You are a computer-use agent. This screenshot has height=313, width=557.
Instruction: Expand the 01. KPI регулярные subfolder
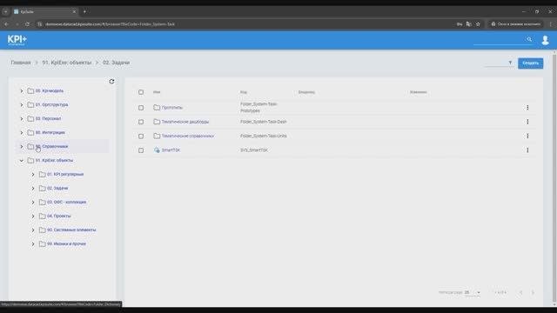pyautogui.click(x=33, y=174)
